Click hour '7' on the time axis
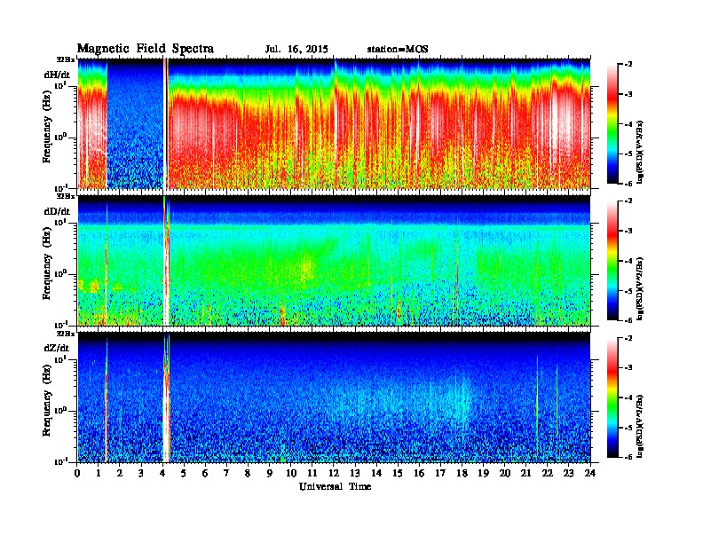Viewport: 703px width, 543px height. tap(227, 474)
